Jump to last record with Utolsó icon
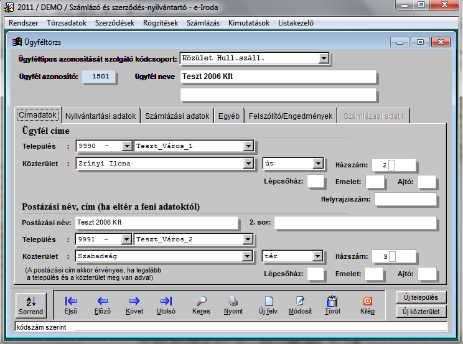Image resolution: width=463 pixels, height=344 pixels. pyautogui.click(x=166, y=301)
